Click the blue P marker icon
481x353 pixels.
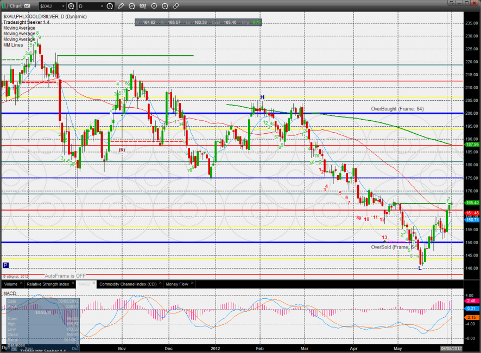tap(5, 265)
